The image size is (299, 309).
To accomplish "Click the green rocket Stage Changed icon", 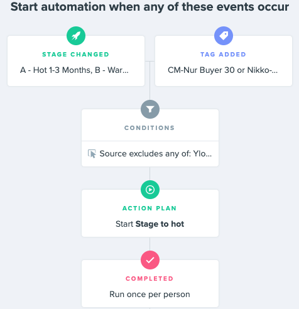I will pyautogui.click(x=76, y=36).
